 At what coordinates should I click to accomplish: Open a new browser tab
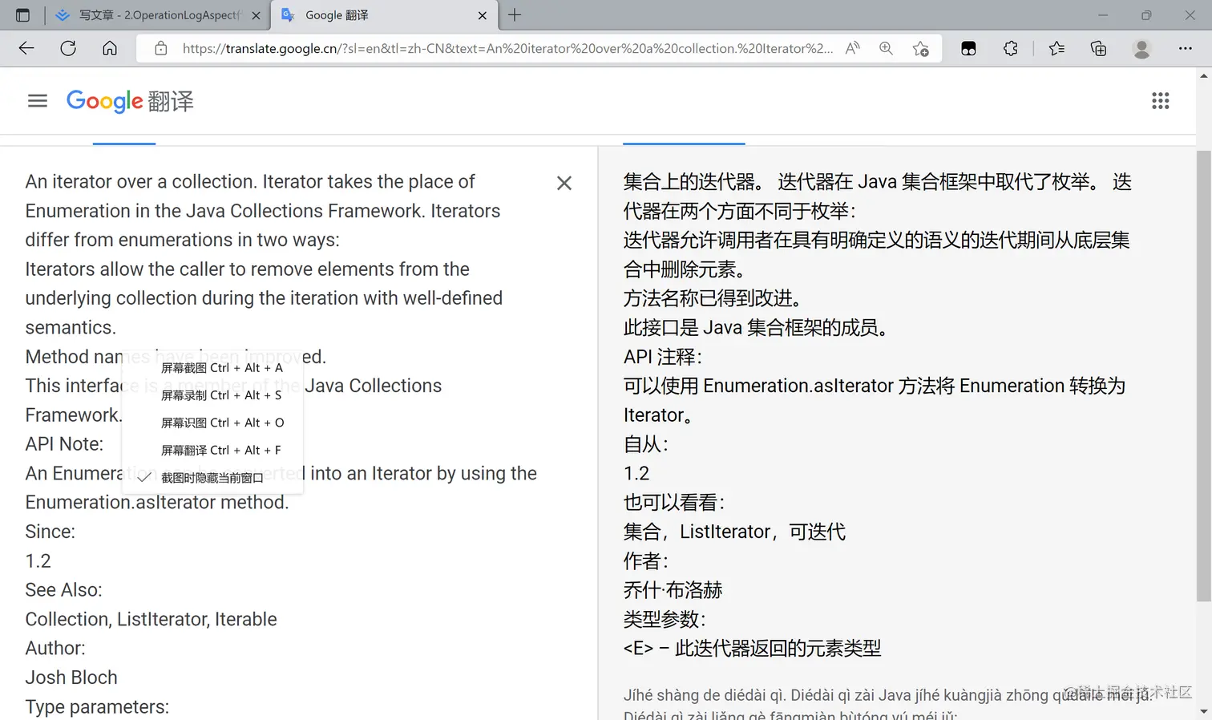(515, 15)
